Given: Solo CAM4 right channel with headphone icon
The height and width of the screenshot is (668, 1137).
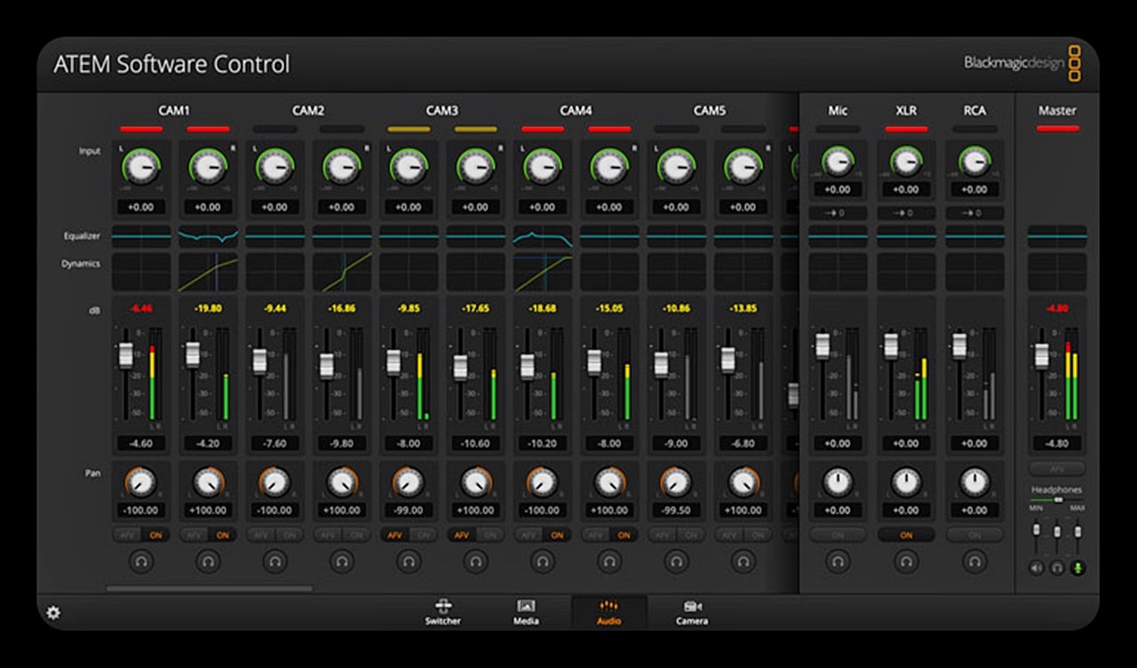Looking at the screenshot, I should (x=609, y=561).
